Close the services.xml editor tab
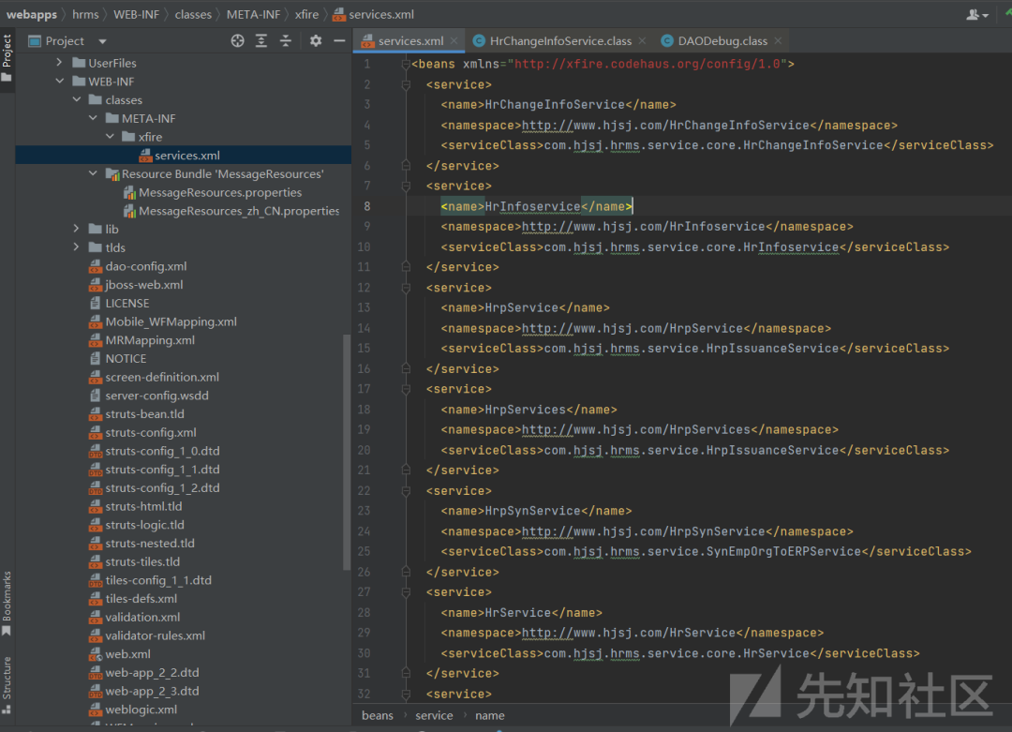Image resolution: width=1012 pixels, height=732 pixels. (454, 40)
